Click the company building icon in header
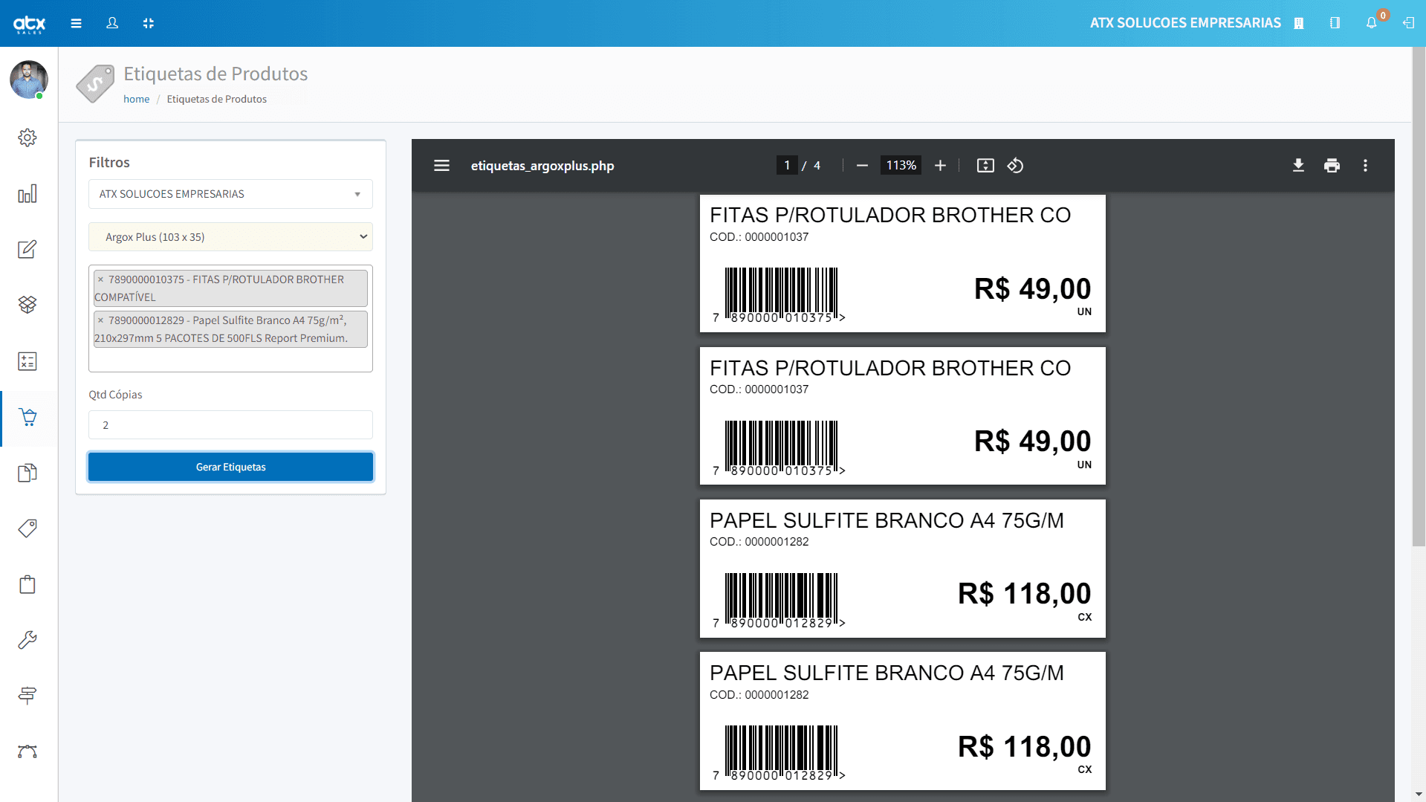Screen dimensions: 1426x802 click(1299, 23)
